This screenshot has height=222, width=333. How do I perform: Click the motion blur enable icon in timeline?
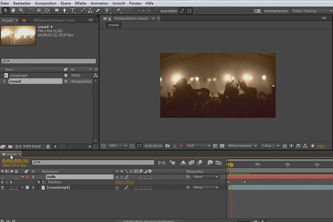click(200, 162)
